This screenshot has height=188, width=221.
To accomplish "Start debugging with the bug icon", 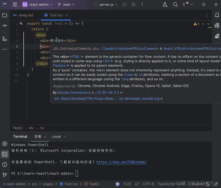I will 133,4.
